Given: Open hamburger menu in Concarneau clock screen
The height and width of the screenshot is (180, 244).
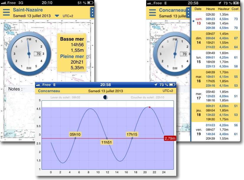Looking at the screenshot, I should 152,13.
